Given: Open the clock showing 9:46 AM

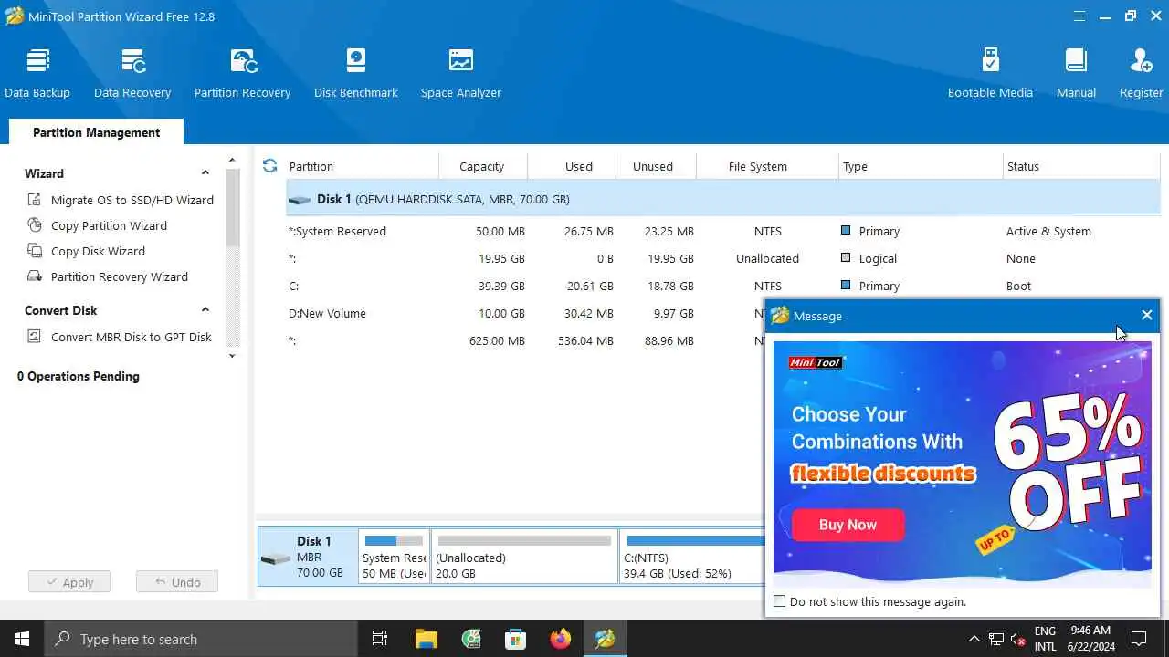Looking at the screenshot, I should (1089, 639).
